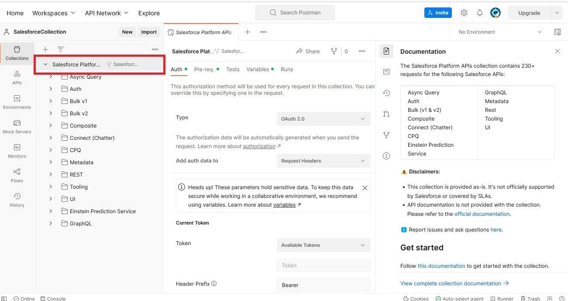Click the plus icon to create a collection

coord(45,49)
